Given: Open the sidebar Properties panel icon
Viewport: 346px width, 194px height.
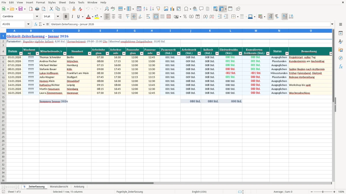Looking at the screenshot, I should pos(341,33).
